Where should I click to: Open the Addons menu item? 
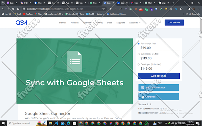75,23
